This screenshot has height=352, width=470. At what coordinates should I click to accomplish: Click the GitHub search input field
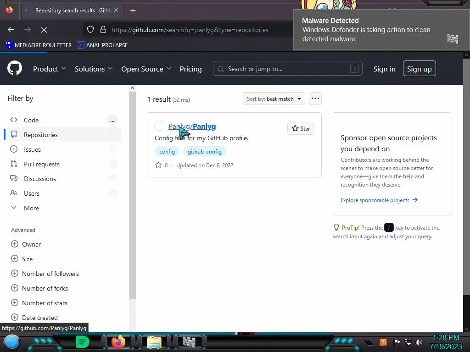pos(287,69)
